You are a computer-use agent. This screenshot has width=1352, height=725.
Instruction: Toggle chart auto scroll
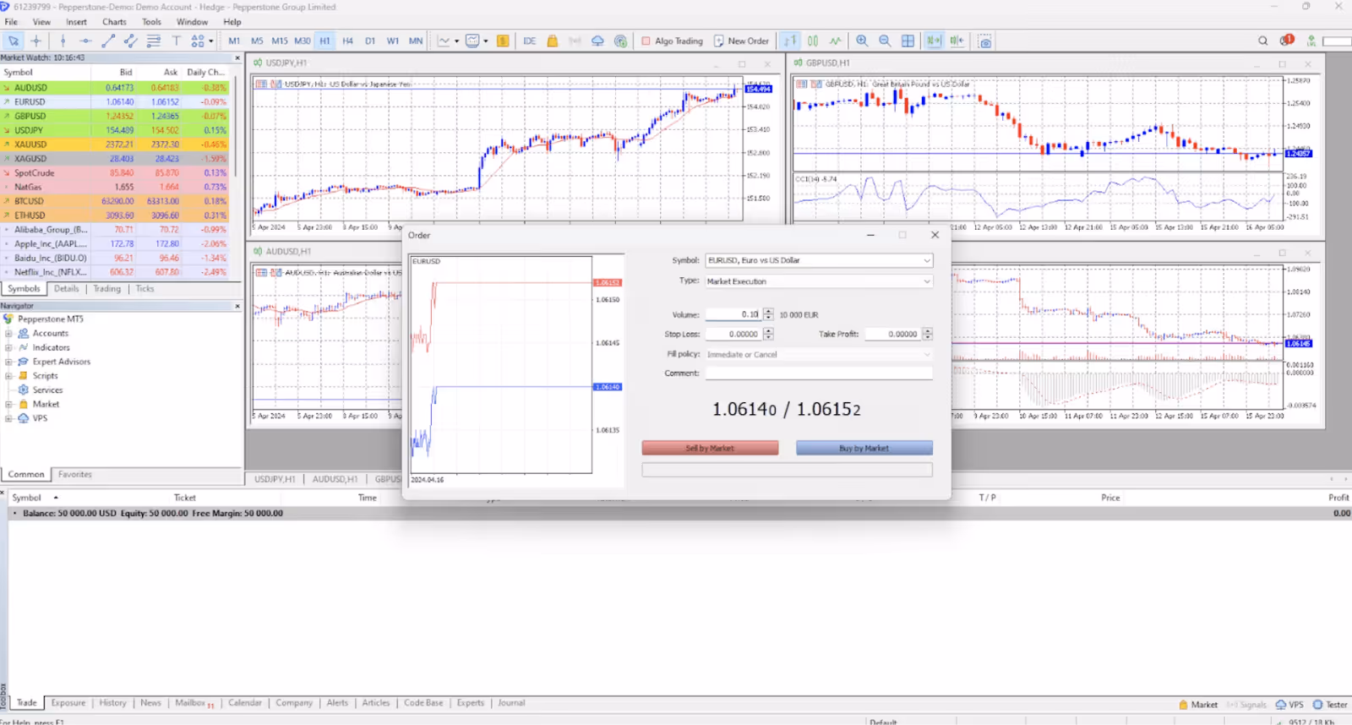934,41
